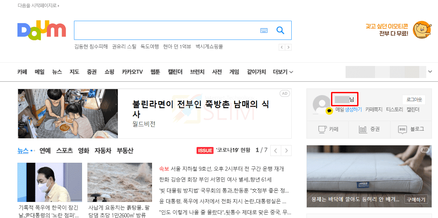Open the emoticon mascot promotion image
This screenshot has height=218, width=438.
point(422,30)
